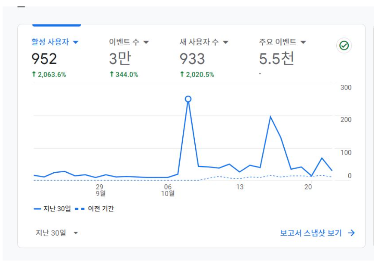Open the 활성 사용자 metric dropdown arrow
The width and height of the screenshot is (384, 264).
[x=76, y=42]
